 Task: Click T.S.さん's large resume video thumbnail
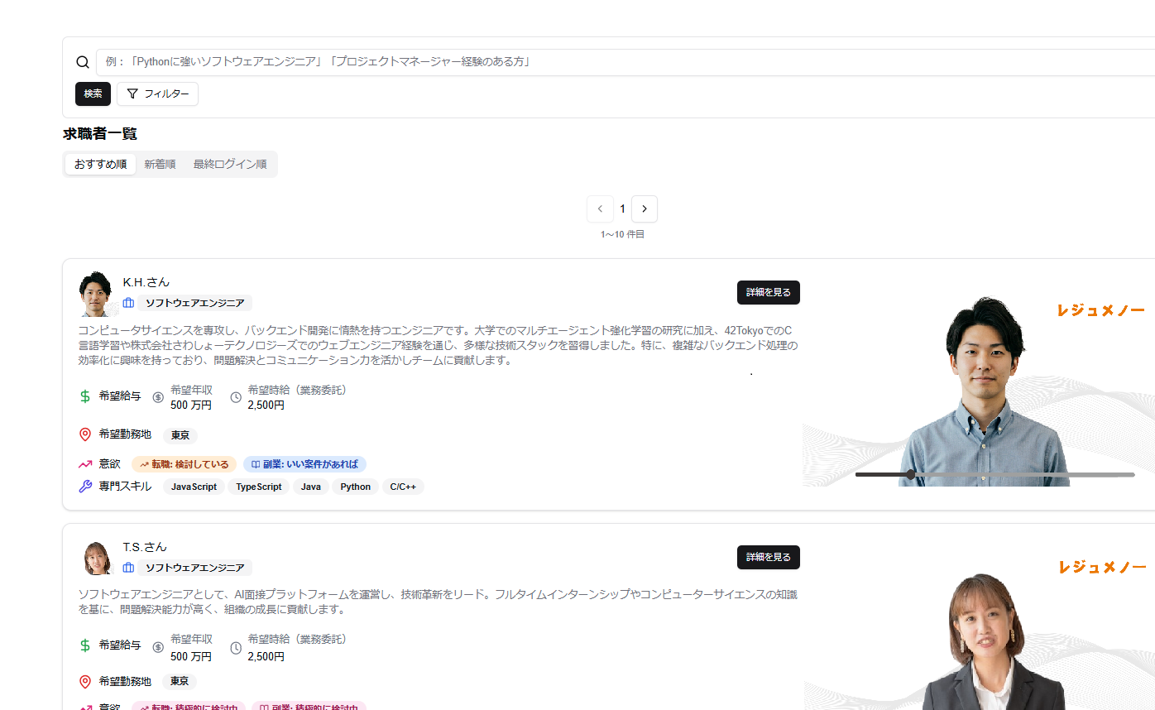(979, 628)
